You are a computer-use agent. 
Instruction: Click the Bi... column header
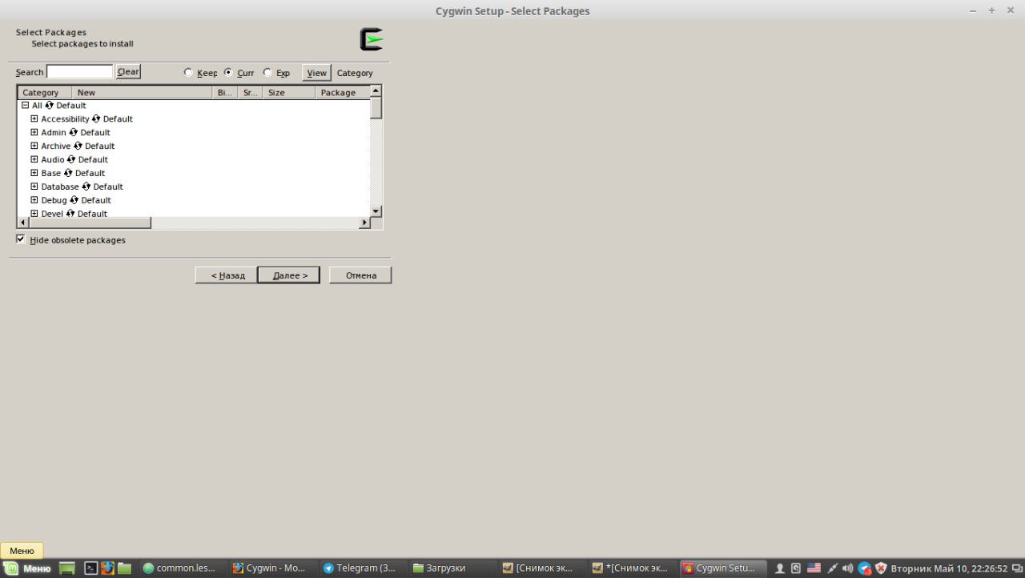pos(225,93)
